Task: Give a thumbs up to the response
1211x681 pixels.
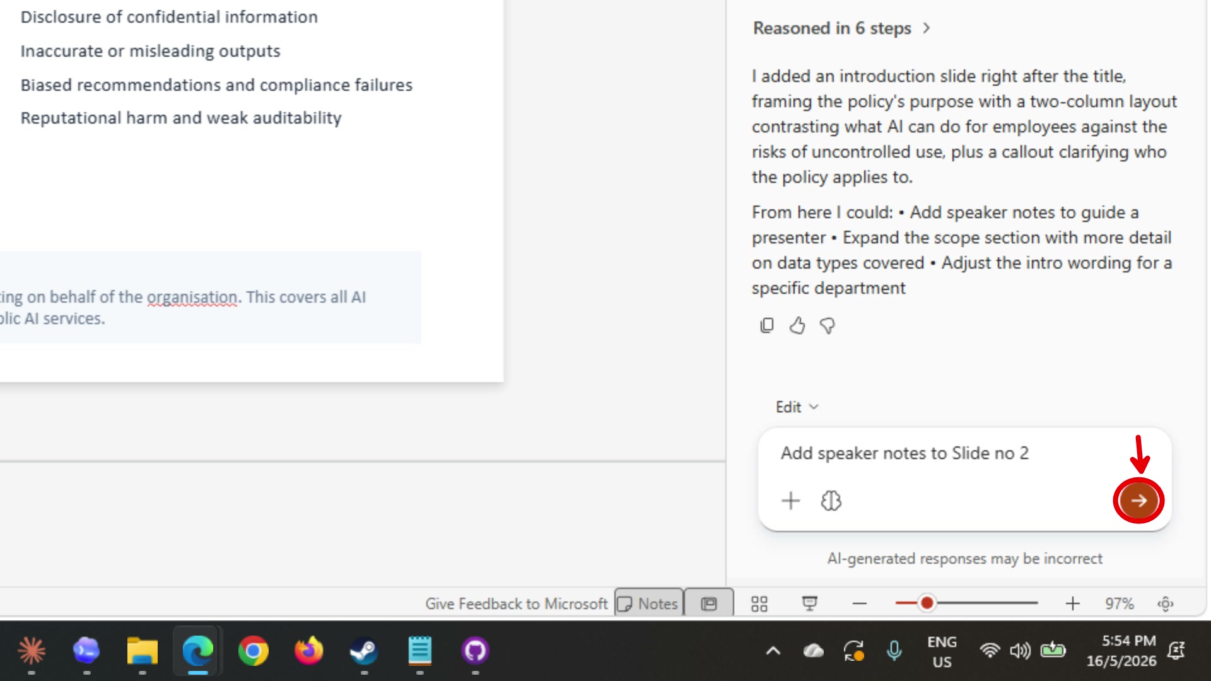Action: click(x=797, y=325)
